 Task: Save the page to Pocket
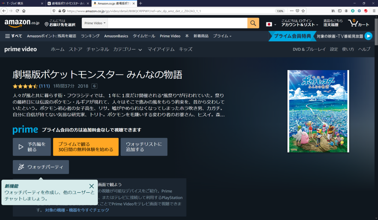coord(297,11)
